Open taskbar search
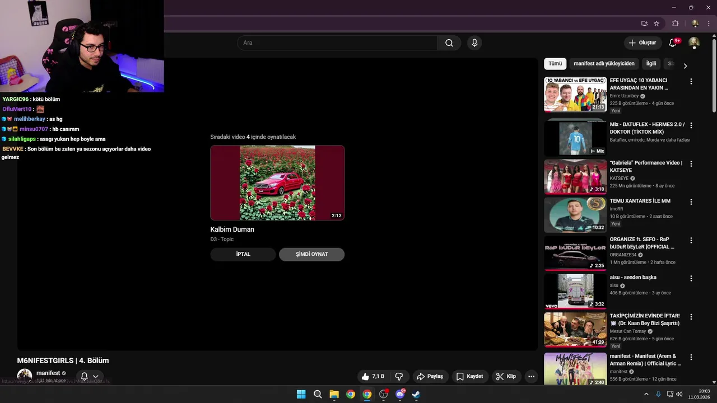This screenshot has width=717, height=403. click(318, 394)
